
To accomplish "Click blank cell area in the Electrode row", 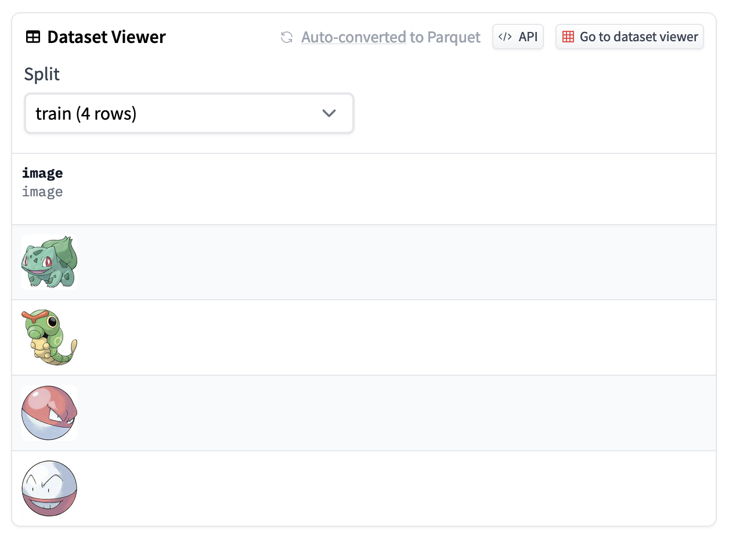I will pyautogui.click(x=395, y=488).
